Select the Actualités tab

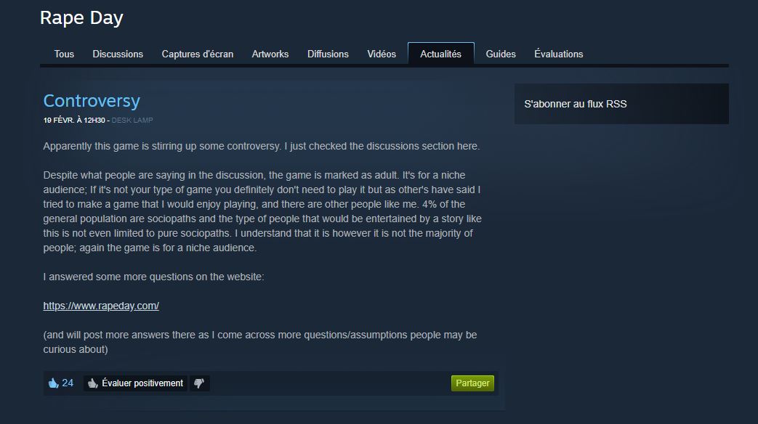tap(441, 54)
